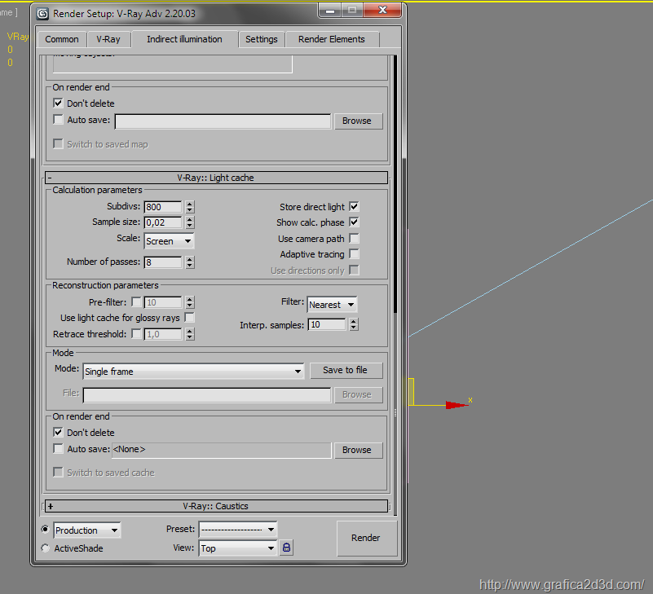The image size is (653, 594).
Task: Select the Indirect illumination tab
Action: (x=184, y=39)
